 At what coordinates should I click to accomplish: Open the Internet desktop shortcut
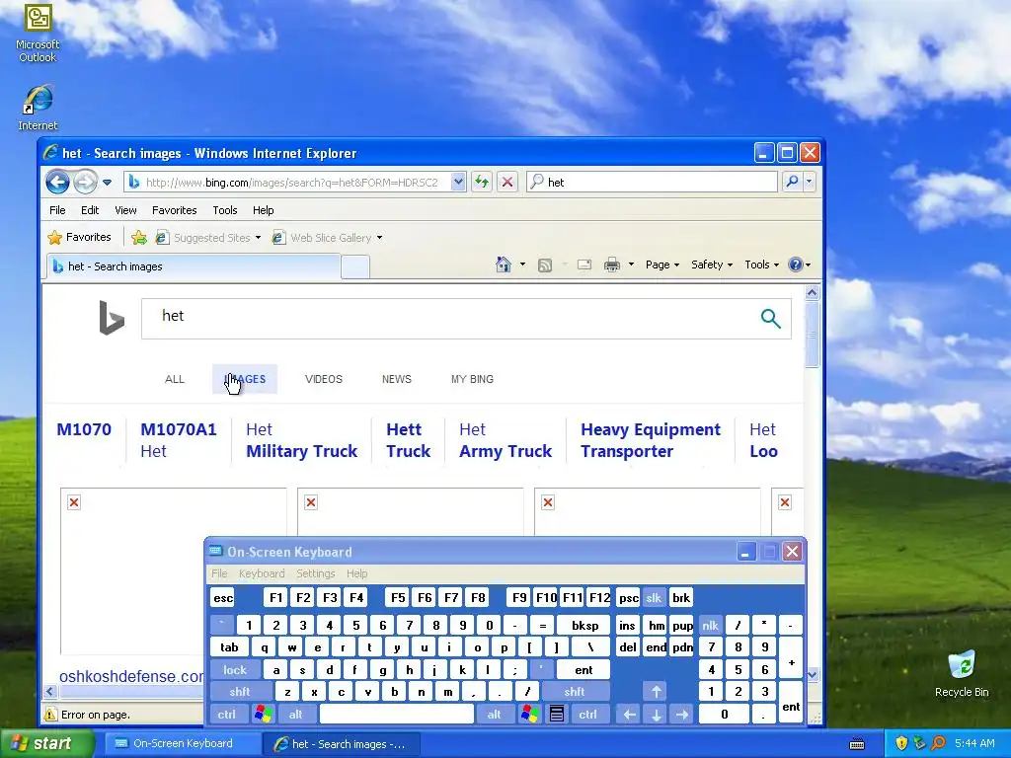(38, 107)
